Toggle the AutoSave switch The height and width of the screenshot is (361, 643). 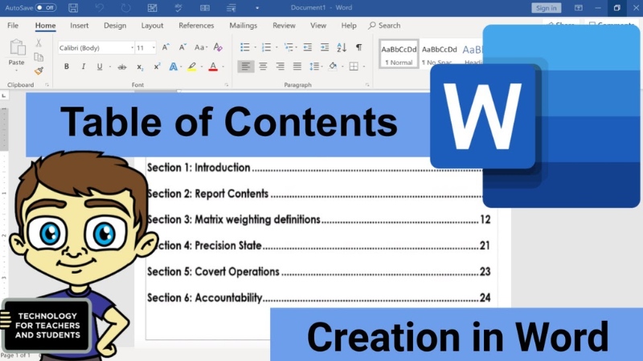tap(45, 7)
